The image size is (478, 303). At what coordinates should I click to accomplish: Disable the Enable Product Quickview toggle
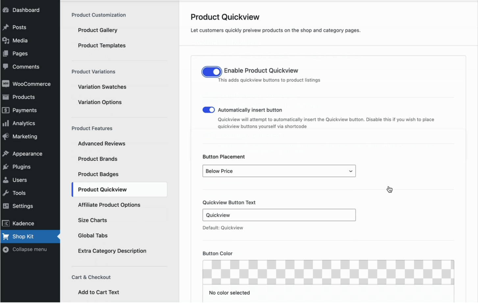[212, 71]
